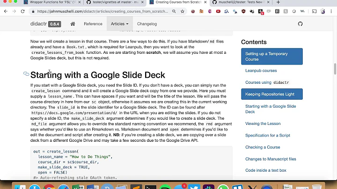Open Changelog in the navbar
Screen dimensions: 337x189
click(147, 24)
